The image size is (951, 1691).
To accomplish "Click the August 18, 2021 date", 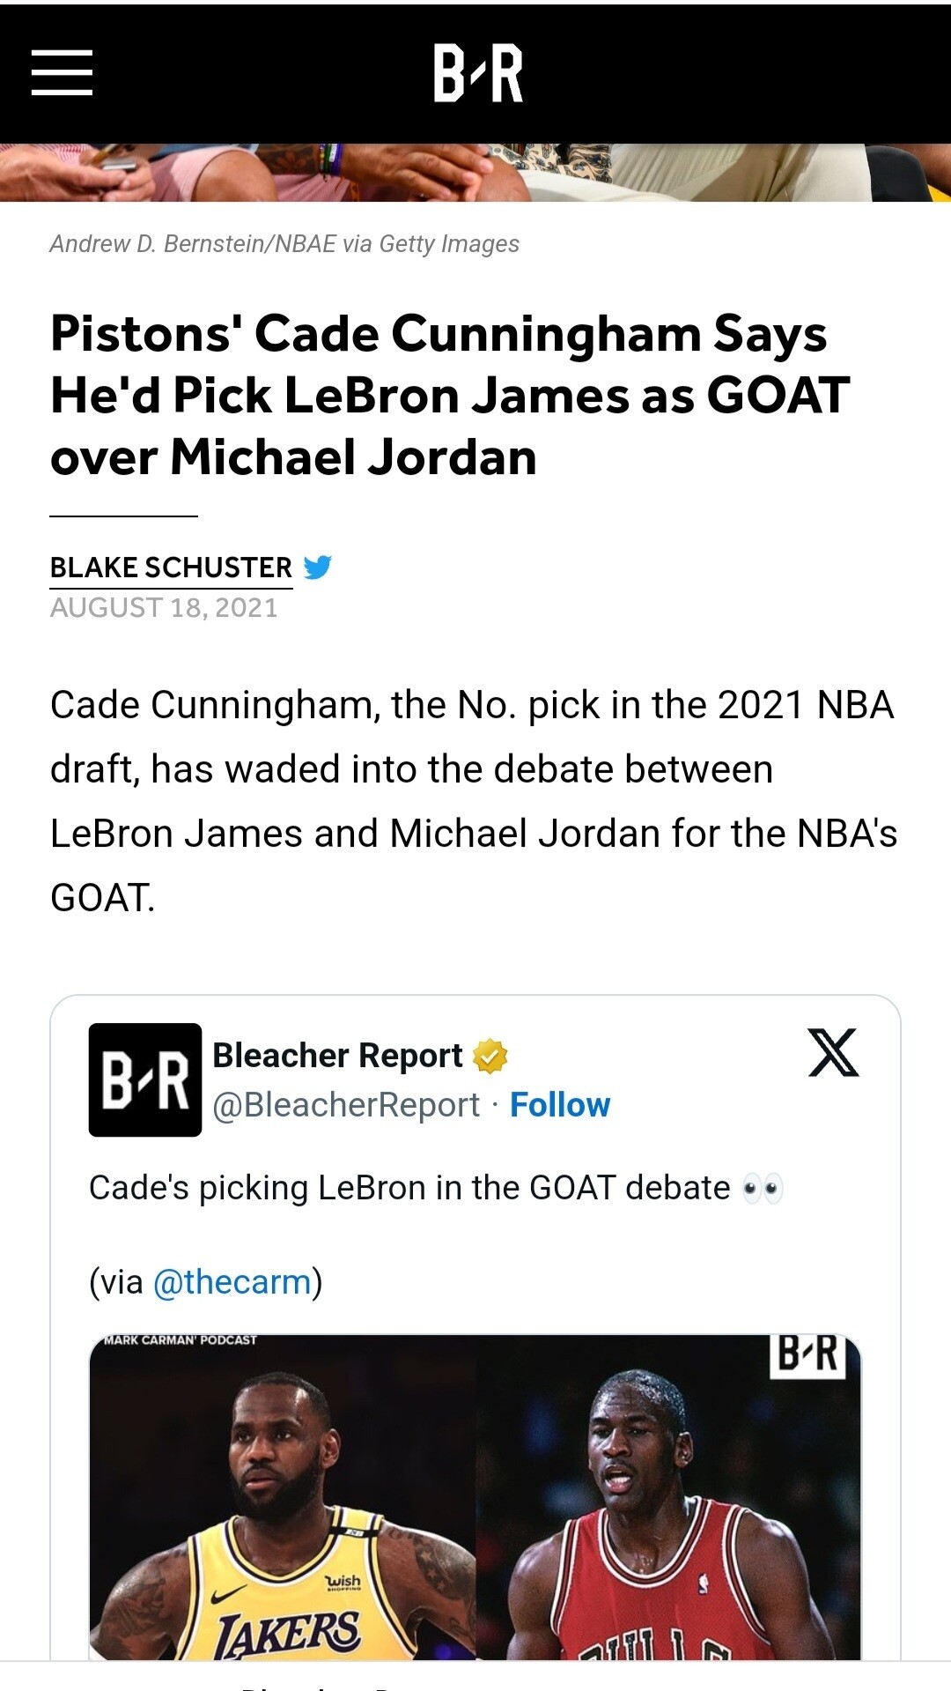I will point(164,608).
